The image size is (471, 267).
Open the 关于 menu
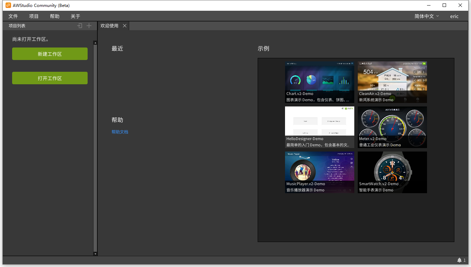[x=75, y=16]
